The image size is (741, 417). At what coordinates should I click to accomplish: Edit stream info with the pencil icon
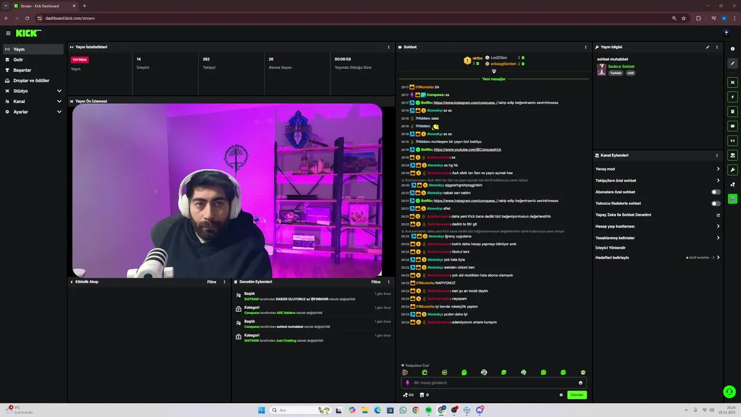click(x=707, y=47)
